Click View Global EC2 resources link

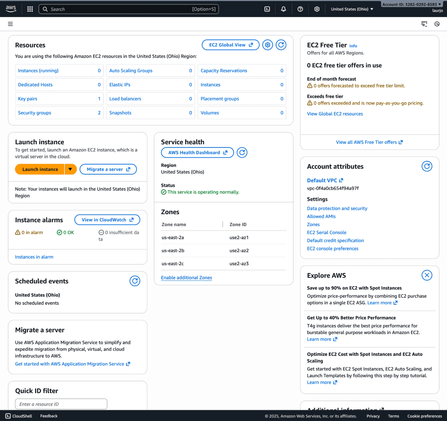click(335, 114)
